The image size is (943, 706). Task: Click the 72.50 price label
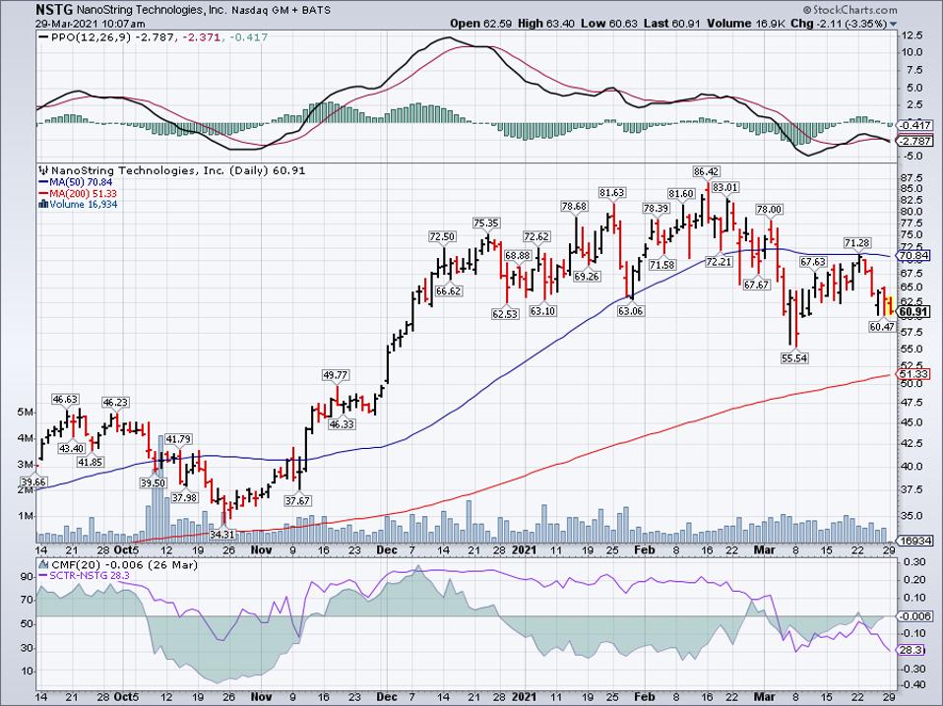point(442,237)
